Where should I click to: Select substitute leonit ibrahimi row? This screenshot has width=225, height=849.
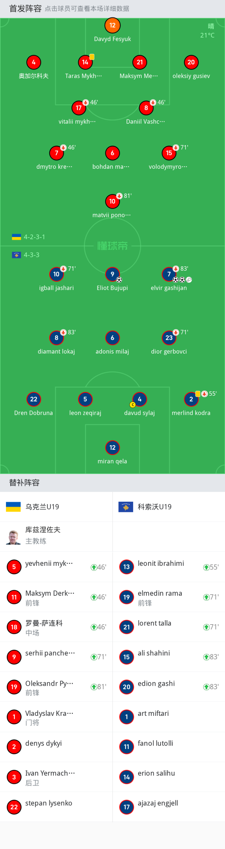pos(169,567)
